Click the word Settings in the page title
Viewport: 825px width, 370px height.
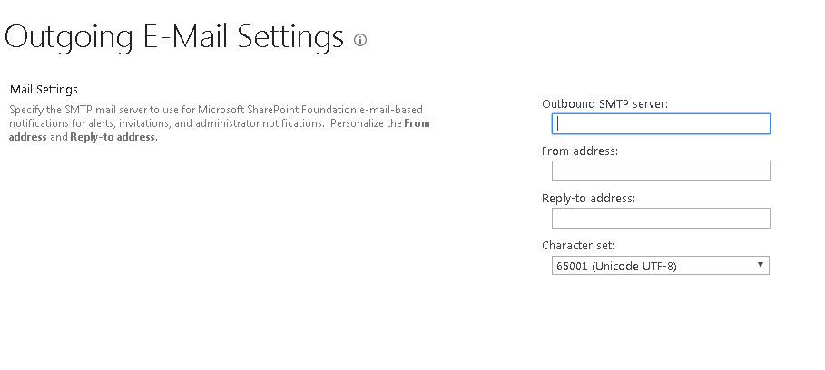pyautogui.click(x=290, y=38)
